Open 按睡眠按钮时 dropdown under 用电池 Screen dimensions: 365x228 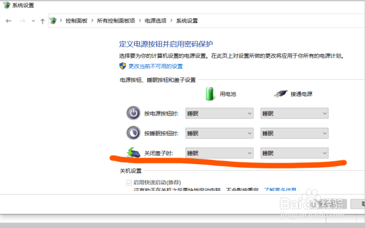pyautogui.click(x=220, y=133)
